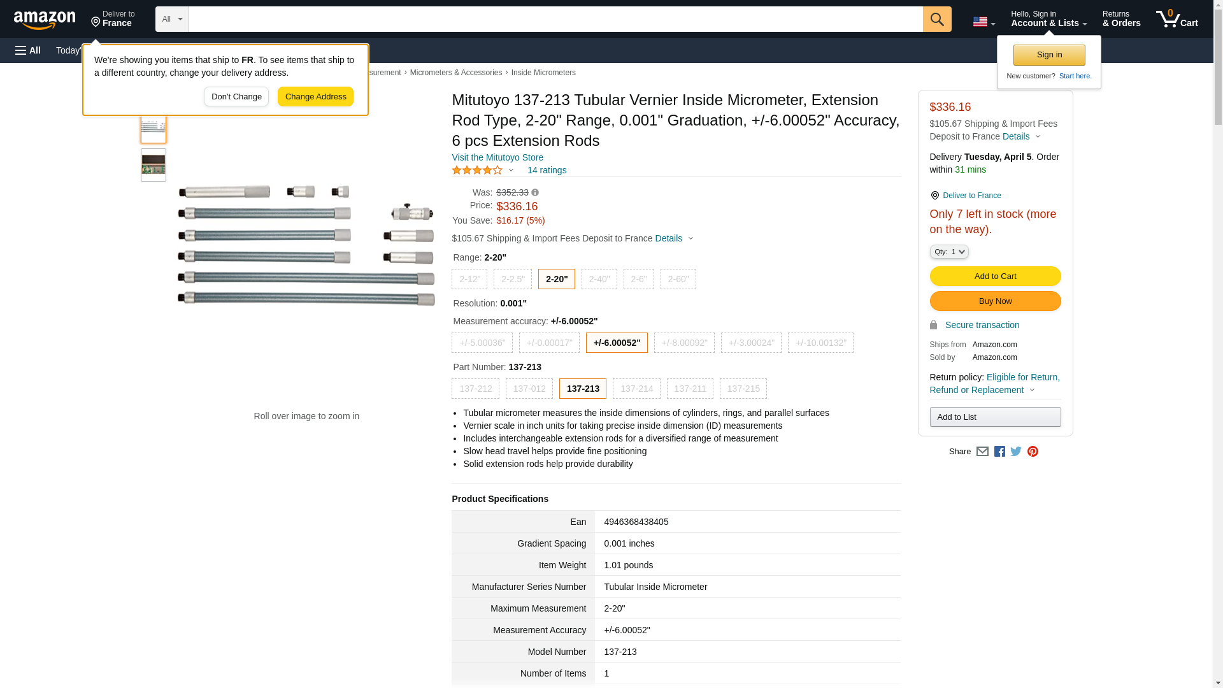
Task: Open the US flag language selector
Action: tap(983, 22)
